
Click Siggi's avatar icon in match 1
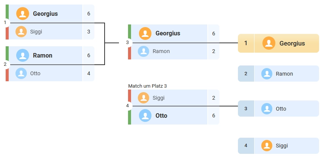21,32
